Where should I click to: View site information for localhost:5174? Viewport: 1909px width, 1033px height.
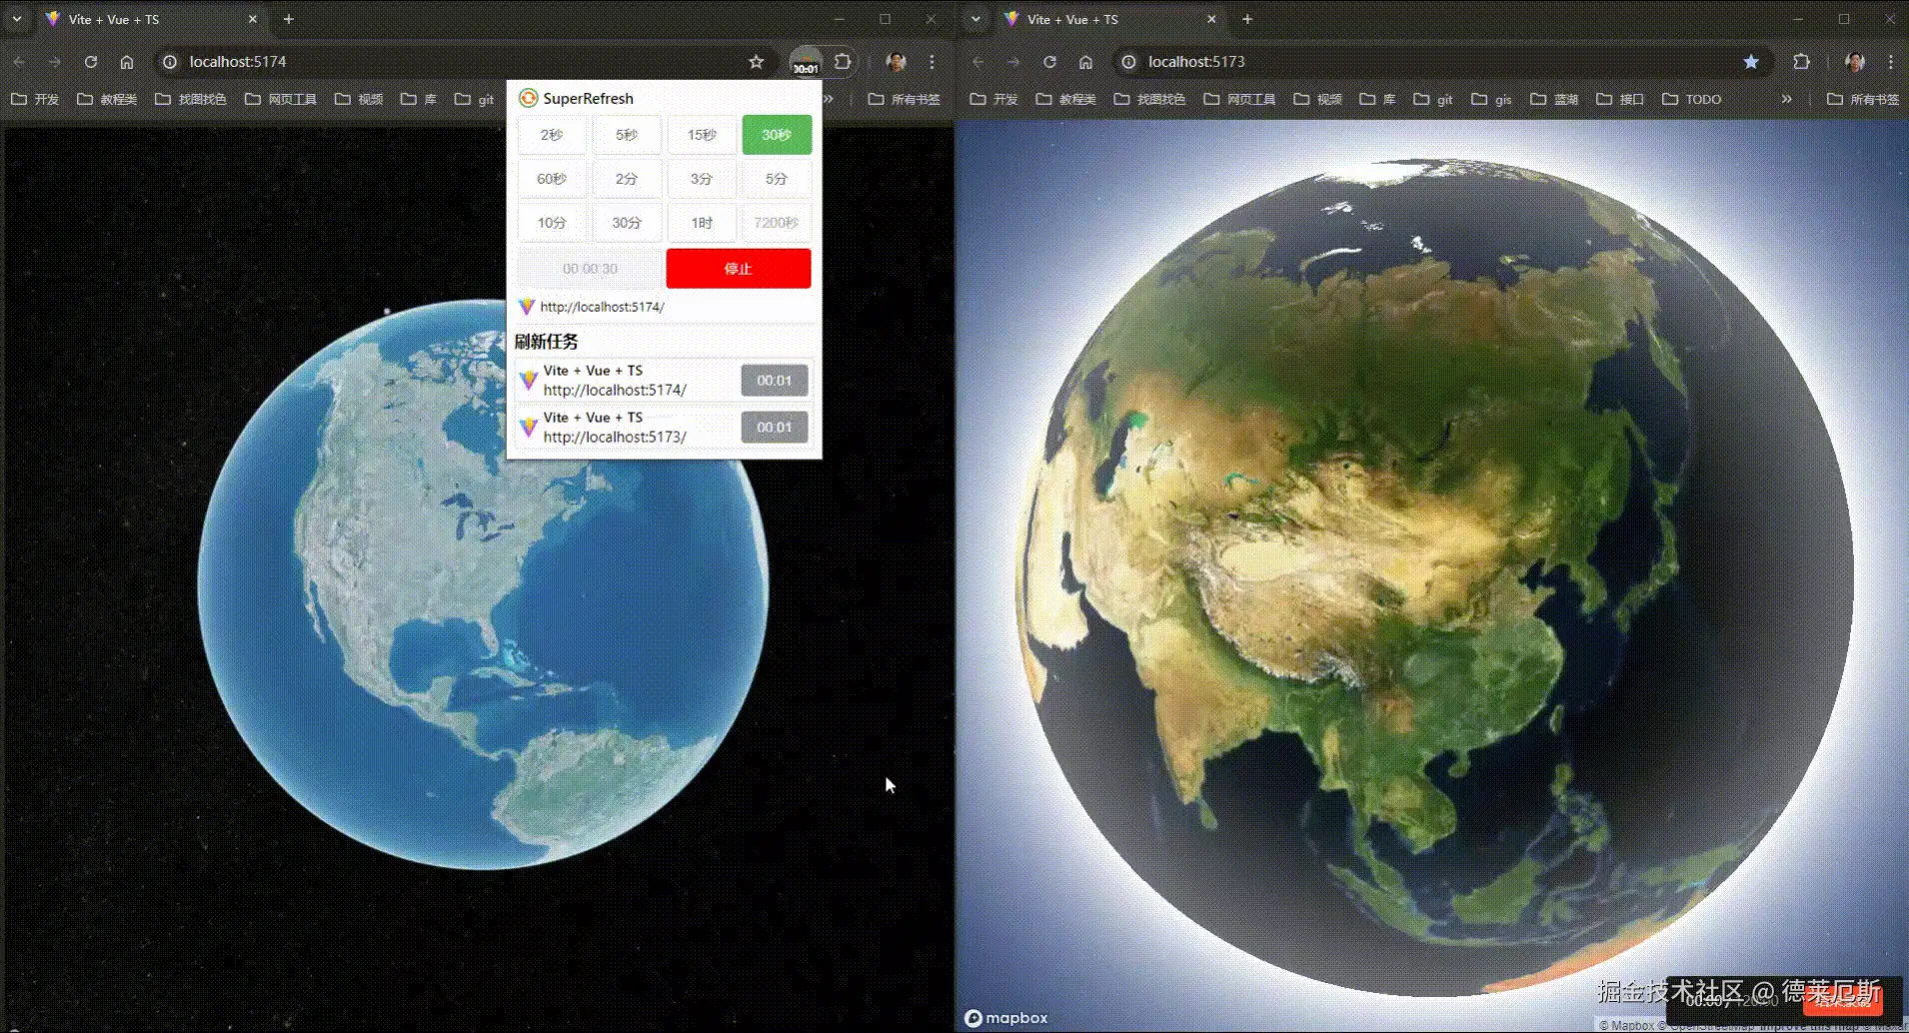[170, 62]
